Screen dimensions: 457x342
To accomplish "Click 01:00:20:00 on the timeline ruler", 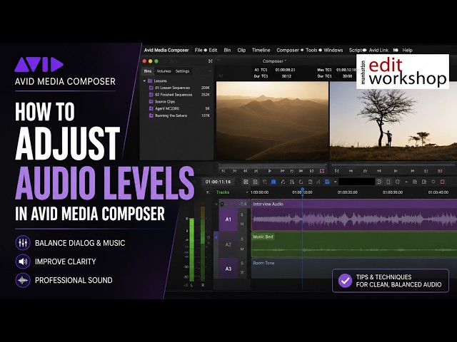I will (x=348, y=192).
